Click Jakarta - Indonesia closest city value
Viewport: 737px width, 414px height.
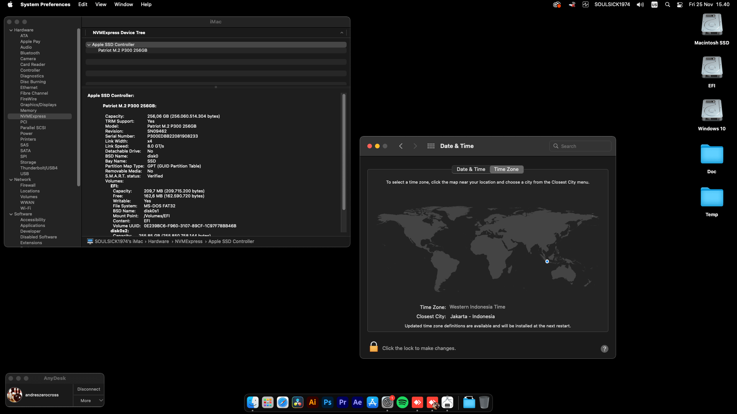(472, 317)
